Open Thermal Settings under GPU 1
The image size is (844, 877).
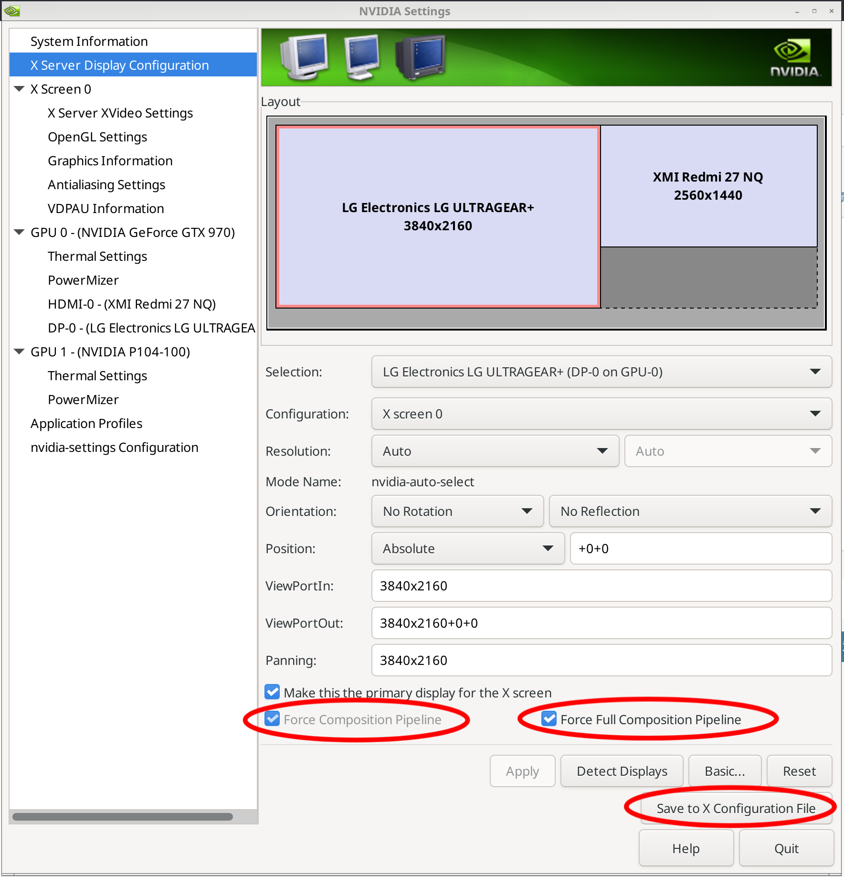click(97, 375)
